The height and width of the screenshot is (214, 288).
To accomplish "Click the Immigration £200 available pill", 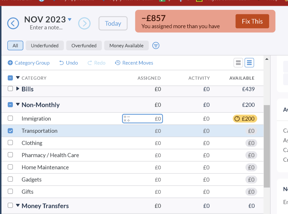I will click(245, 119).
